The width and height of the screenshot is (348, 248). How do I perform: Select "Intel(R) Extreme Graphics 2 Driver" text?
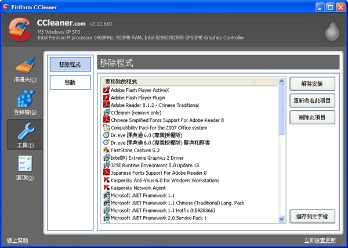coord(147,158)
